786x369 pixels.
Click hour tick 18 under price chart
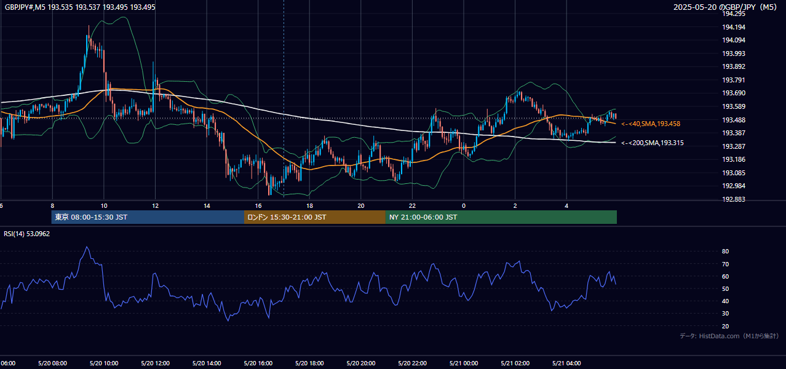[309, 206]
